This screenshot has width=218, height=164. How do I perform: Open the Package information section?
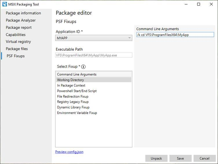(23, 13)
